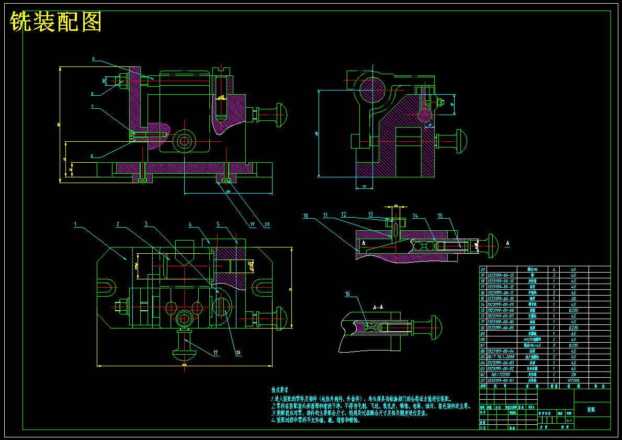Select balloon number 1 in plan view
This screenshot has width=622, height=440.
(x=75, y=224)
